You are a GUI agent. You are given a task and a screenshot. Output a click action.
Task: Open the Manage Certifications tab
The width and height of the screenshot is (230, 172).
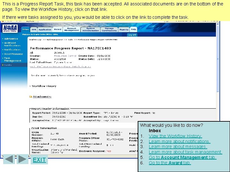109,29
